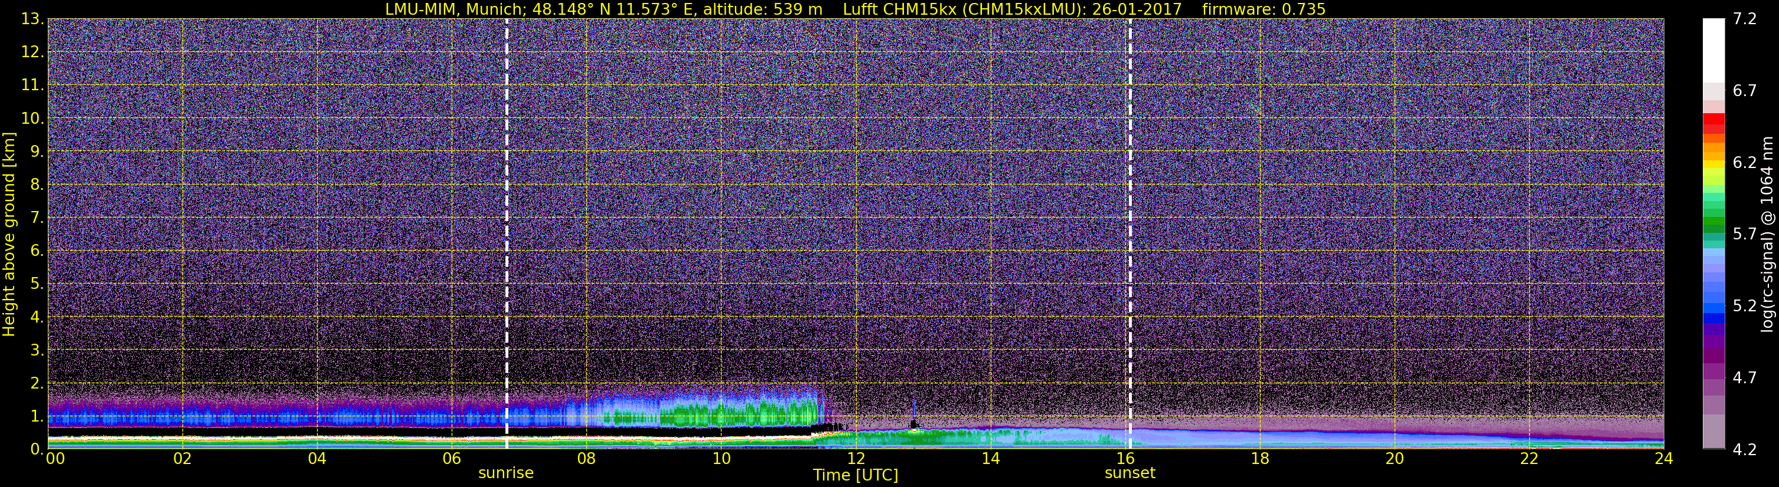Click the colorbar tick label '4.7'
1779x487 pixels.
[1745, 378]
